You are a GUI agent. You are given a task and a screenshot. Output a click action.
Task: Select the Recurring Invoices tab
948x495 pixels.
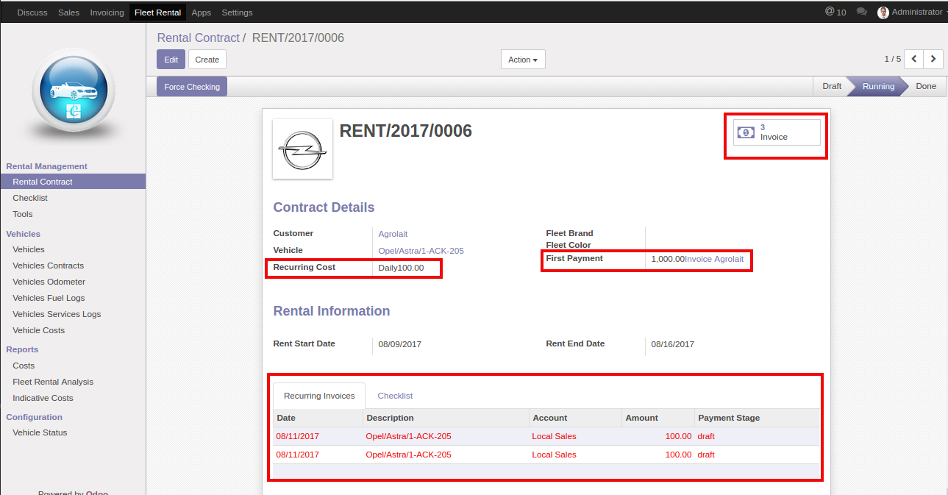point(319,396)
